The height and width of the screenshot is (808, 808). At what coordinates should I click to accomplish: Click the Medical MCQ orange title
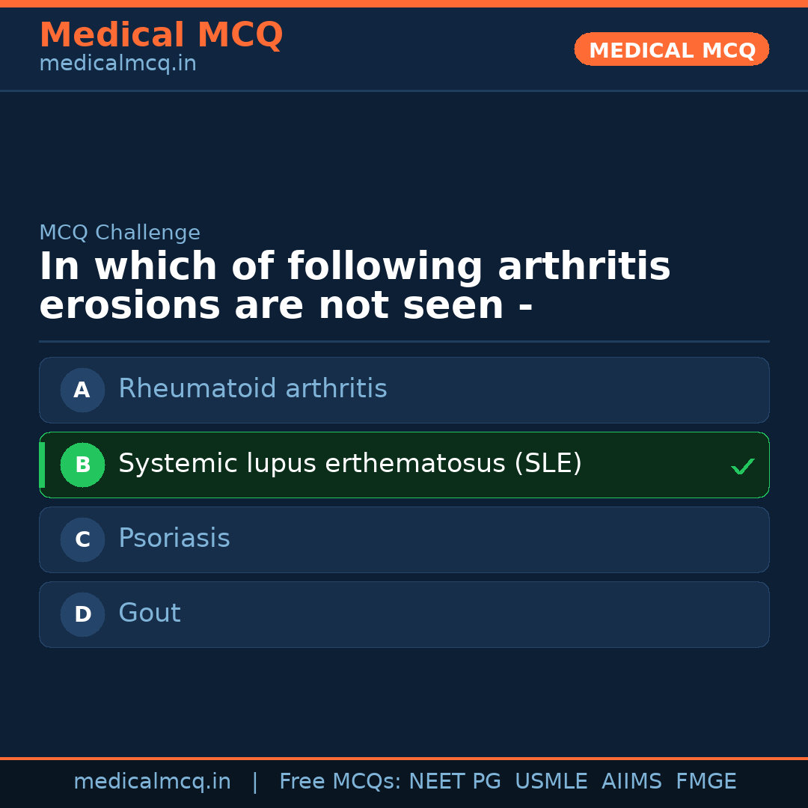(x=161, y=35)
